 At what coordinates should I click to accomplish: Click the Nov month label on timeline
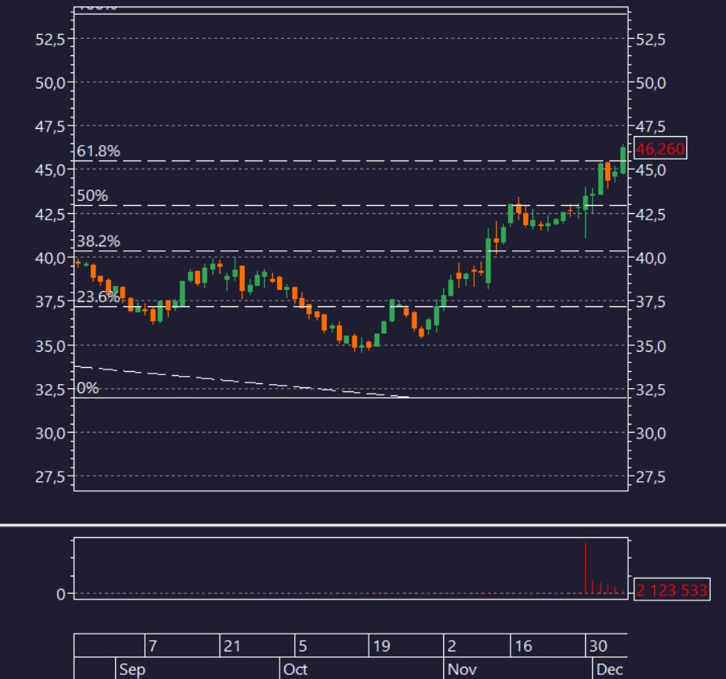[x=462, y=669]
